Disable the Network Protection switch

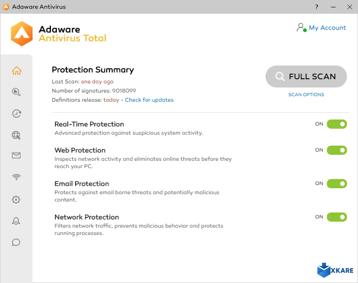337,217
